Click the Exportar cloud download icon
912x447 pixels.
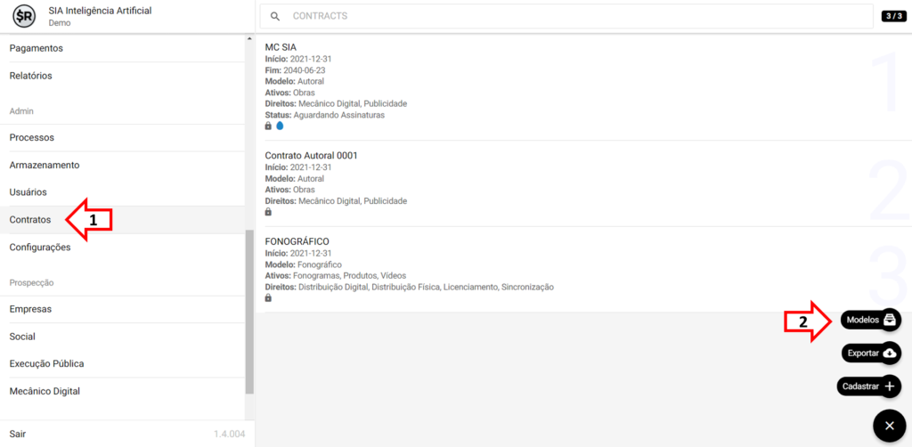pos(890,354)
